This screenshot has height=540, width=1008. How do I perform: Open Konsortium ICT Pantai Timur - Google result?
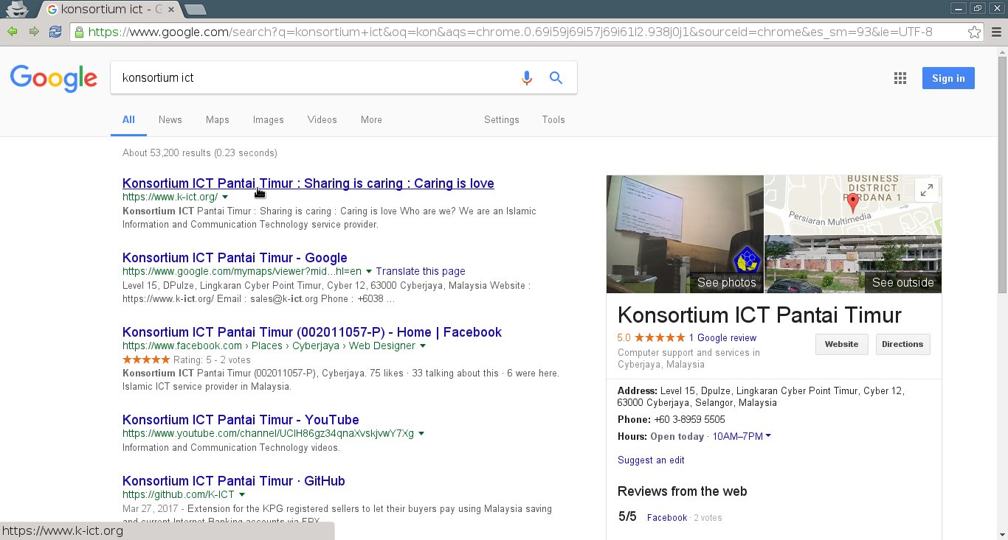235,258
